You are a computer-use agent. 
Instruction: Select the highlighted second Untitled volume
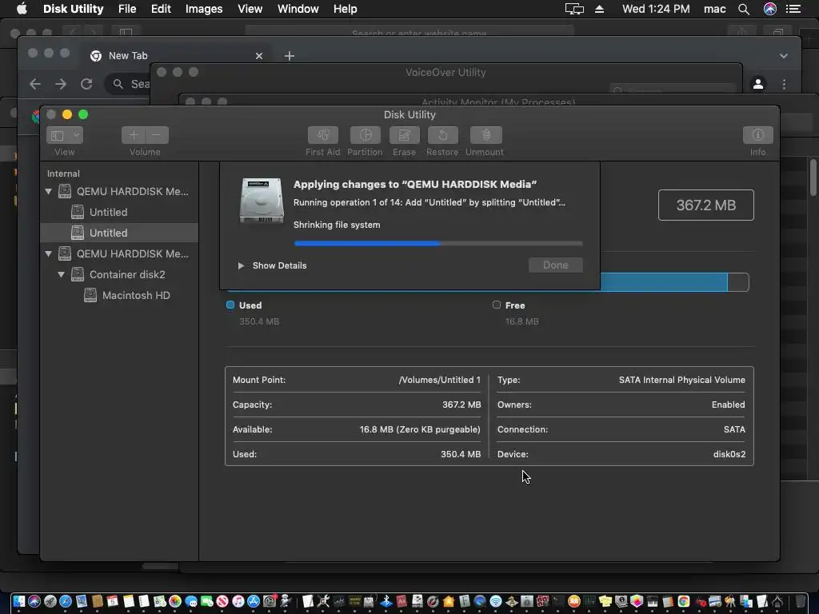point(120,233)
